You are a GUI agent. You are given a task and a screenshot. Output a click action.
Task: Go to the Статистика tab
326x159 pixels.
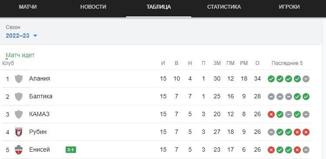(224, 7)
